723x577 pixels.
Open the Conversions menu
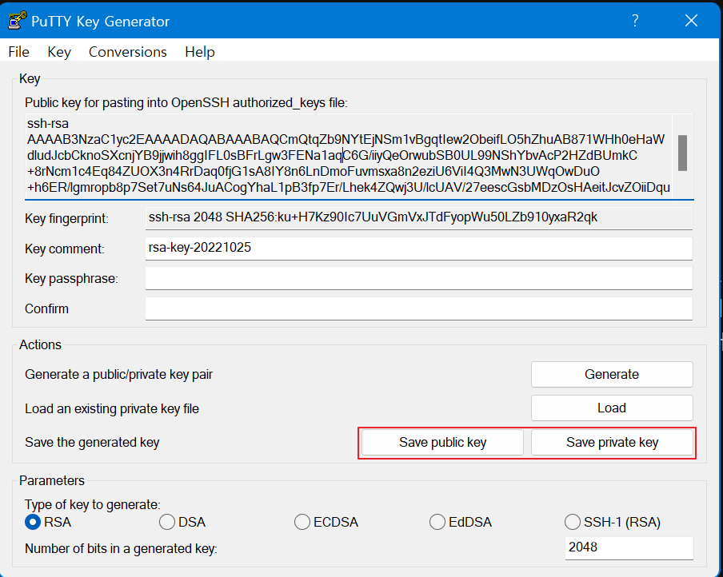(128, 52)
